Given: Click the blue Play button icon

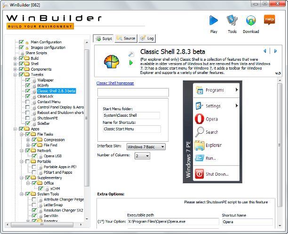Looking at the screenshot, I should (214, 21).
